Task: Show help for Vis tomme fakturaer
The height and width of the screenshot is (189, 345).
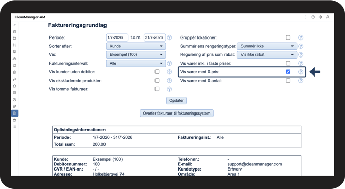Action: pyautogui.click(x=169, y=89)
